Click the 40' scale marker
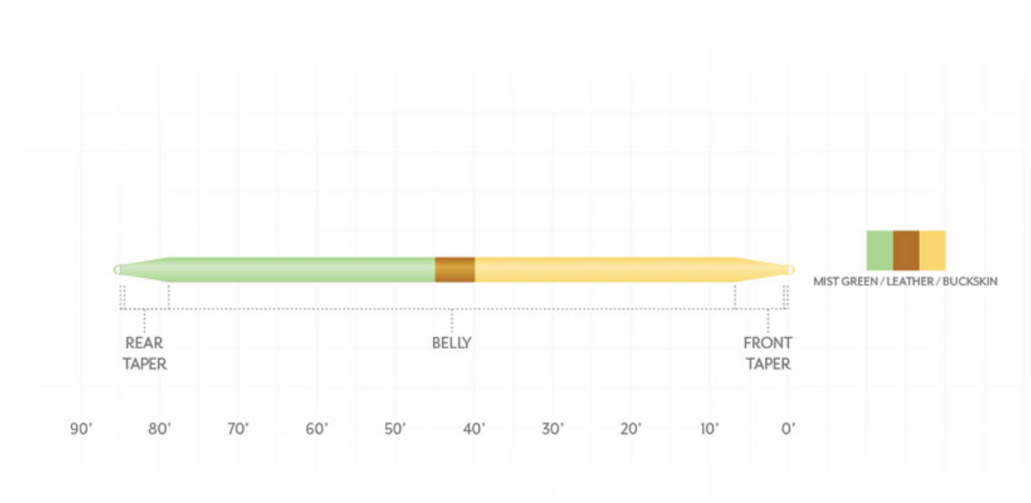 474,429
